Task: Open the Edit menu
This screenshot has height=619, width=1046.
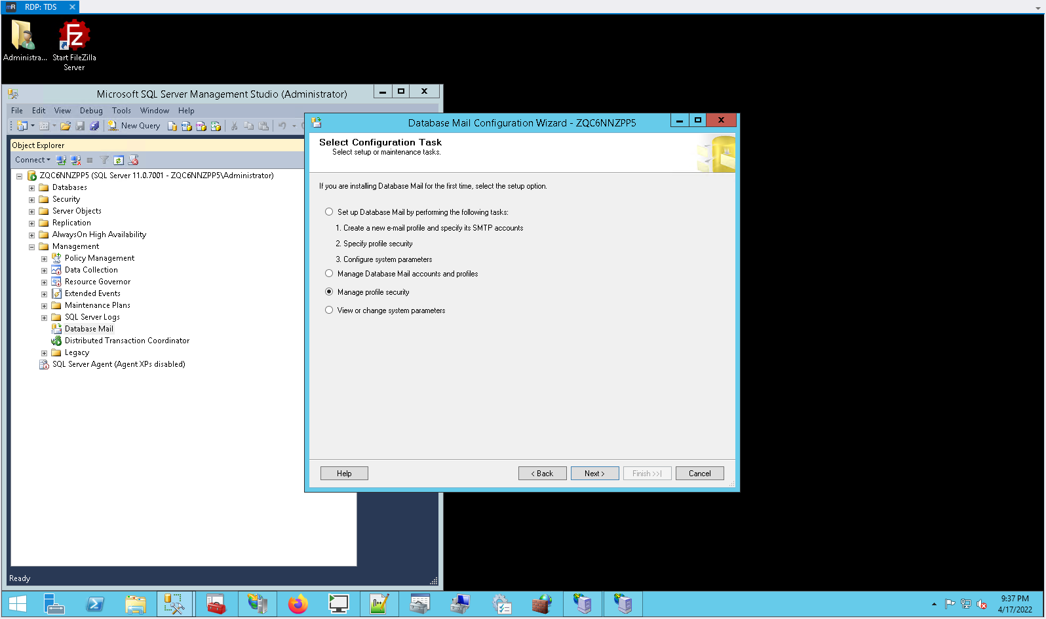Action: 39,111
